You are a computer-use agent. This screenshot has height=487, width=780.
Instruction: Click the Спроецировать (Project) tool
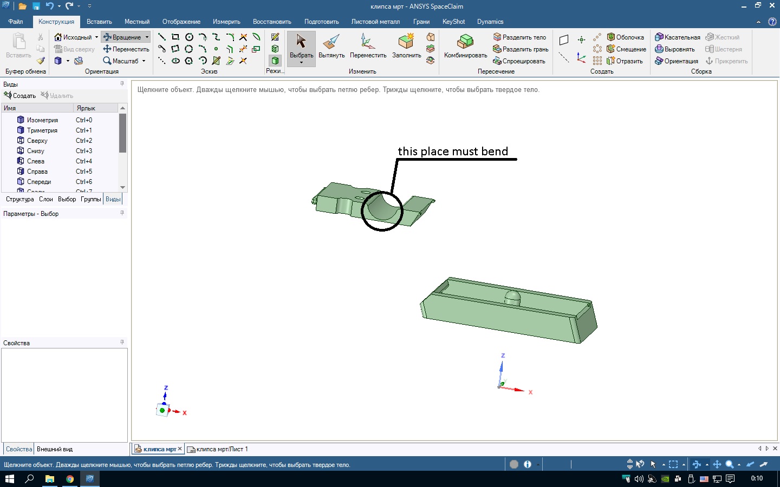click(519, 61)
